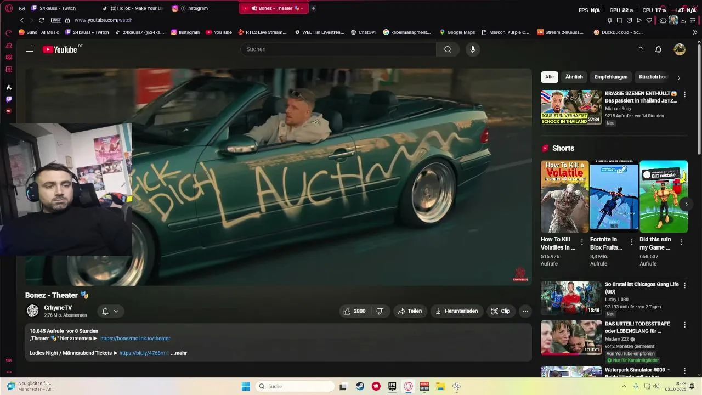Open Steam from the taskbar
Screen dimensions: 702x395
point(360,386)
